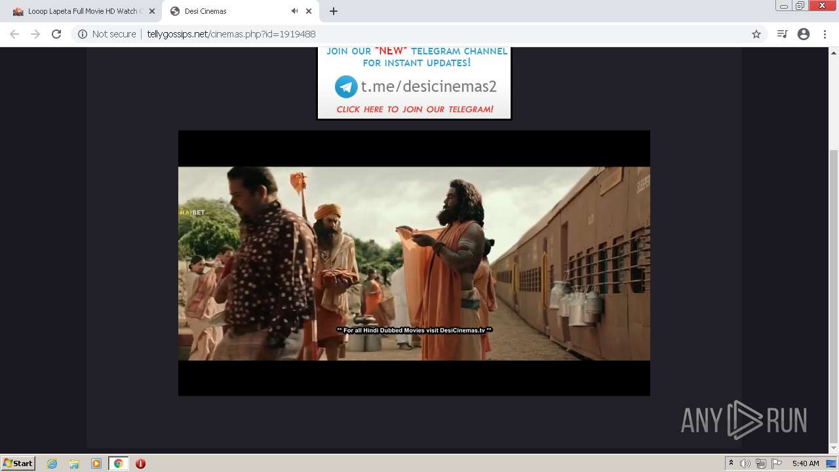839x472 pixels.
Task: Open the Chrome three-dot menu
Action: tap(825, 34)
